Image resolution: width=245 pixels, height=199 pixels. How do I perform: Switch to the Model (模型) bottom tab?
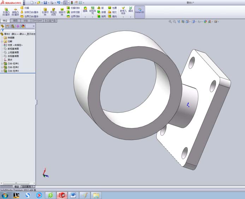pos(17,187)
